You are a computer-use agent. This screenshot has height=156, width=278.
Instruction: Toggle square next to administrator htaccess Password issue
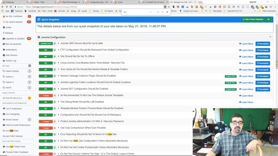[x=55, y=121]
